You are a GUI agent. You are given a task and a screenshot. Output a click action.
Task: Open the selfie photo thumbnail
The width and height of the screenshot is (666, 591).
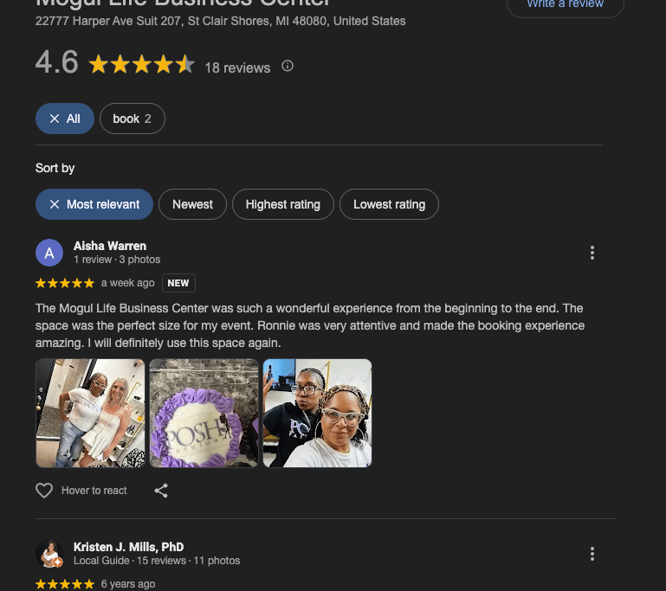317,414
